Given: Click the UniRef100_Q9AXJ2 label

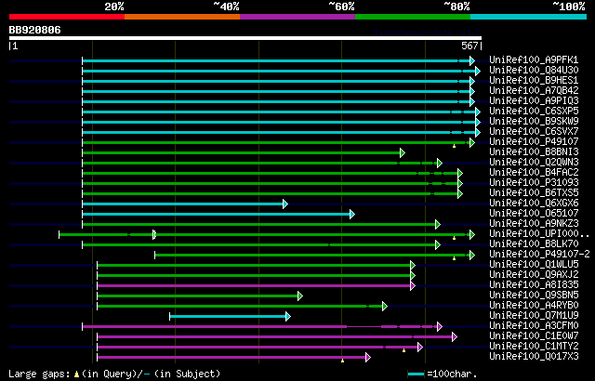Looking at the screenshot, I should [x=534, y=275].
